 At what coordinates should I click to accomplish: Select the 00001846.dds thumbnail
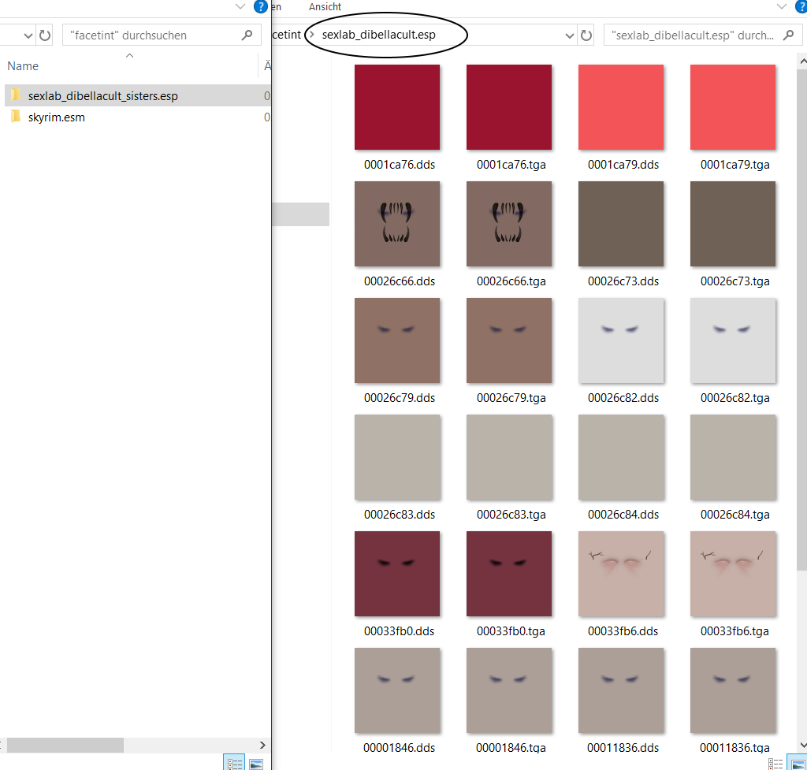(x=397, y=690)
